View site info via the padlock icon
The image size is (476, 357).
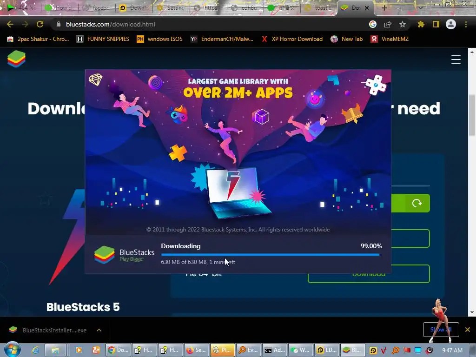(x=59, y=24)
